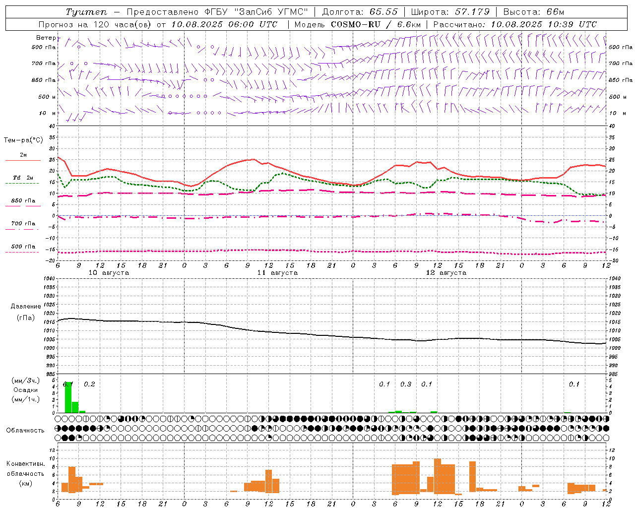Click the "(км)" convective height unit
Viewport: 635px width, 508px height.
tap(26, 483)
